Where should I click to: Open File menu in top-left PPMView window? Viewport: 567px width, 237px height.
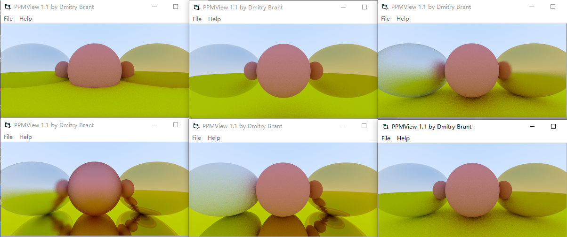tap(8, 18)
